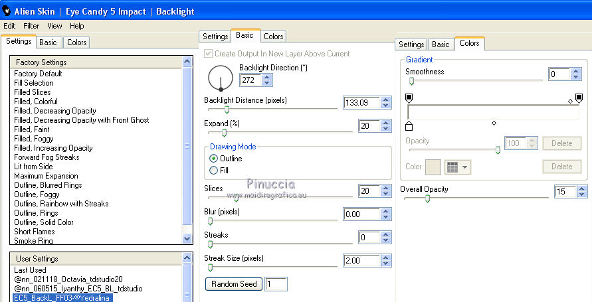The image size is (592, 302).
Task: Click the Delete button beside Opacity
Action: click(x=562, y=143)
